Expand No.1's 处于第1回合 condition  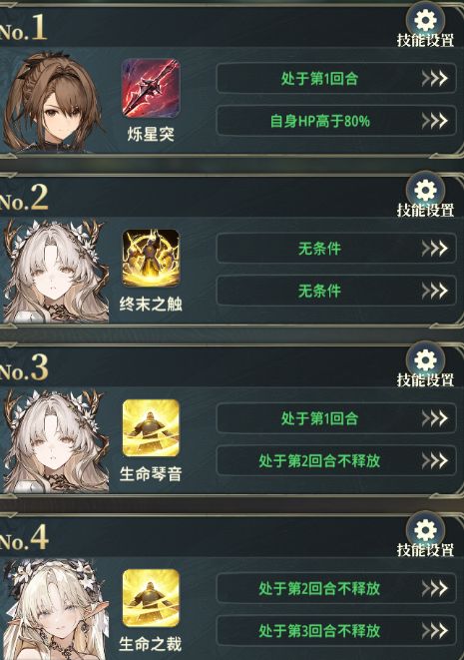tap(336, 78)
